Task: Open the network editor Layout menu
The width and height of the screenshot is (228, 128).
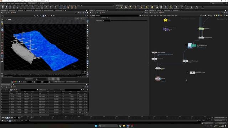Action: 169,15
